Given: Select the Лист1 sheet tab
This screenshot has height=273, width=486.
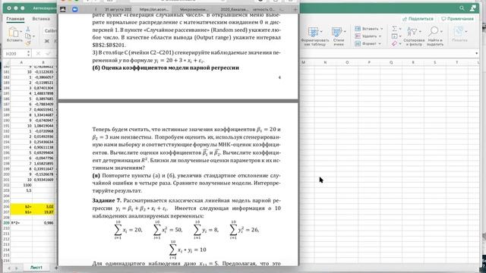Looking at the screenshot, I should pyautogui.click(x=36, y=268).
